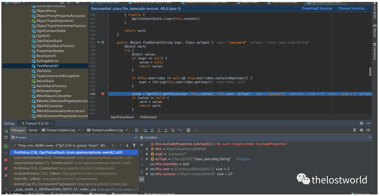Expand the this.context variable node

(x=147, y=174)
